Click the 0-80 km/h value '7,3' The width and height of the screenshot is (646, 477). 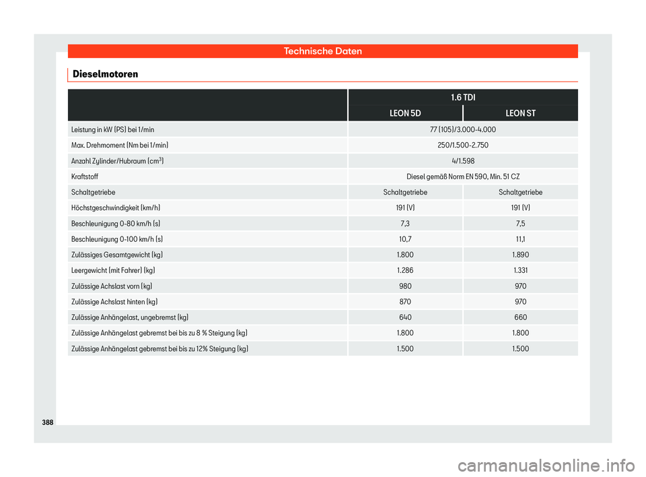pos(405,224)
